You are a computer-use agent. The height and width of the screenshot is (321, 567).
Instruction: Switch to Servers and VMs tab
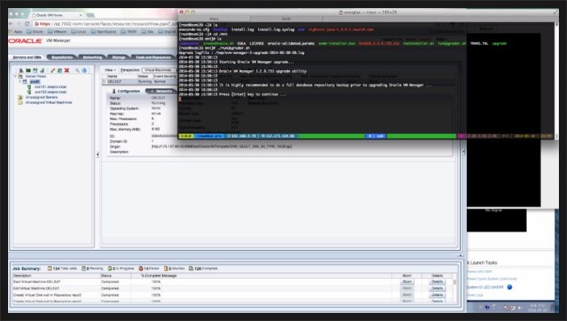tap(27, 57)
